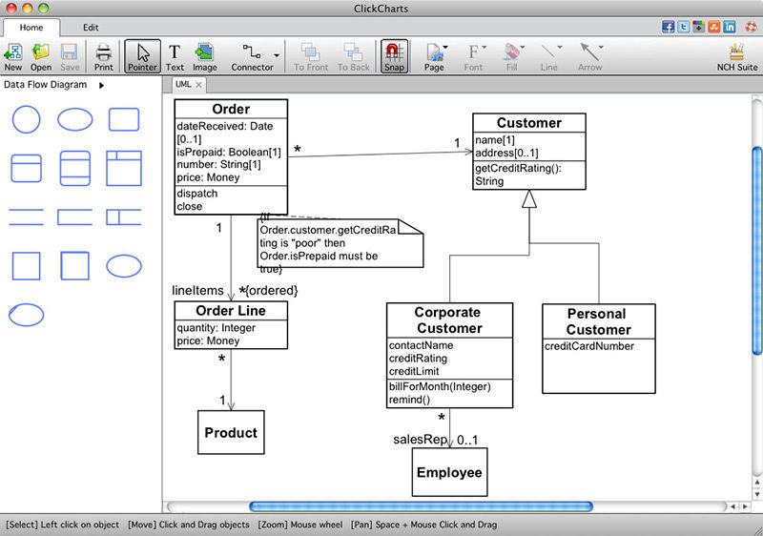763x536 pixels.
Task: Select the Connector tool
Action: coord(251,55)
